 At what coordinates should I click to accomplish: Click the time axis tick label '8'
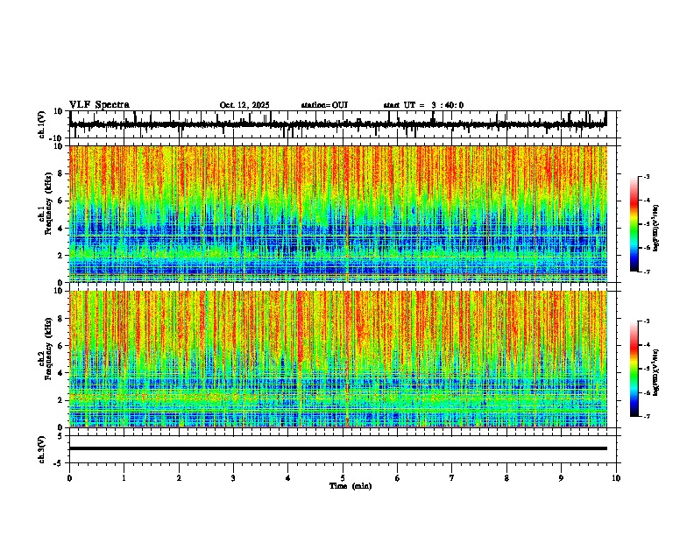[x=506, y=478]
